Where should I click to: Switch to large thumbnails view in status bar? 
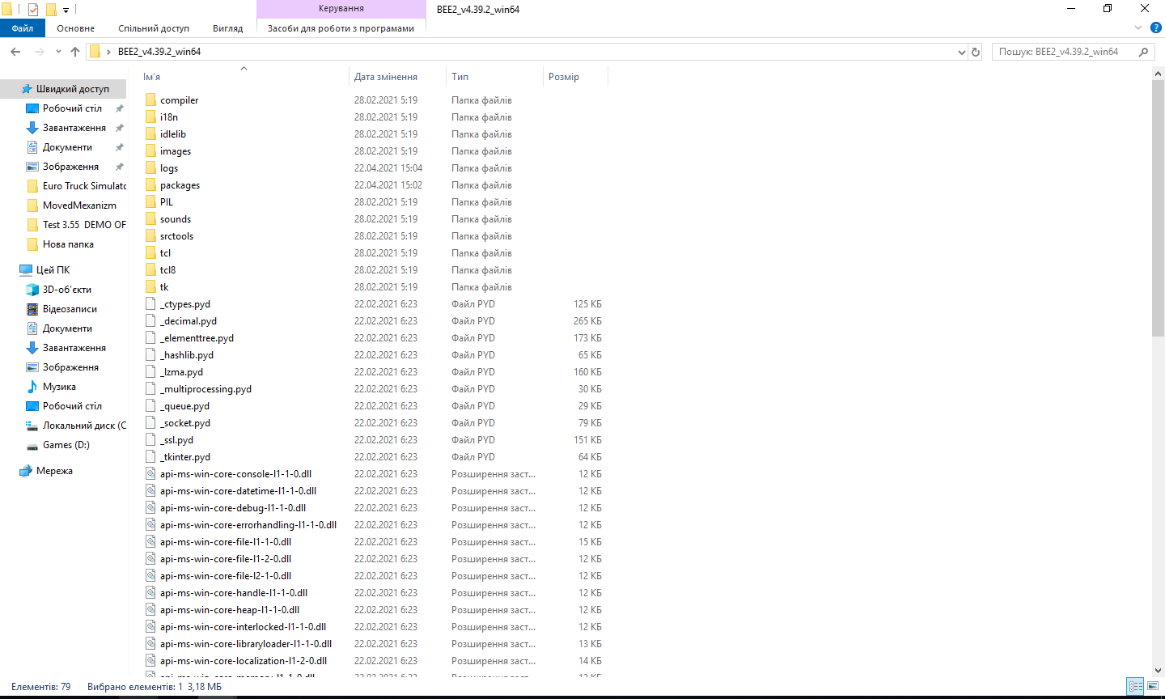1153,685
